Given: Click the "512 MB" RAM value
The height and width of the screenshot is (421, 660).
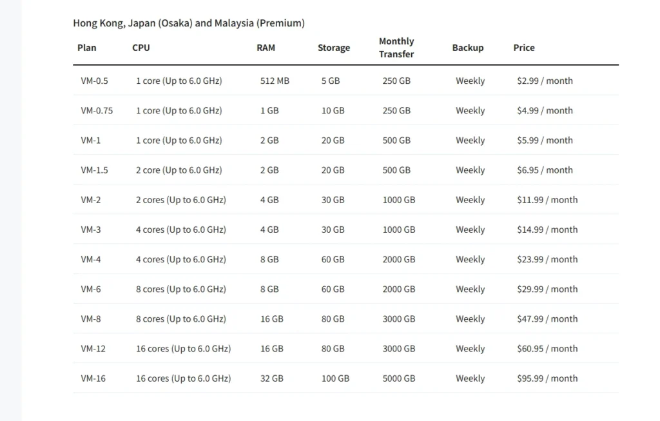Looking at the screenshot, I should (275, 81).
